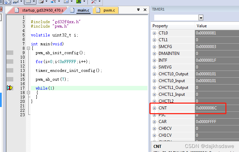This screenshot has width=239, height=152.
Task: Select the INTF value 0x0000001F
Action: [x=206, y=60]
